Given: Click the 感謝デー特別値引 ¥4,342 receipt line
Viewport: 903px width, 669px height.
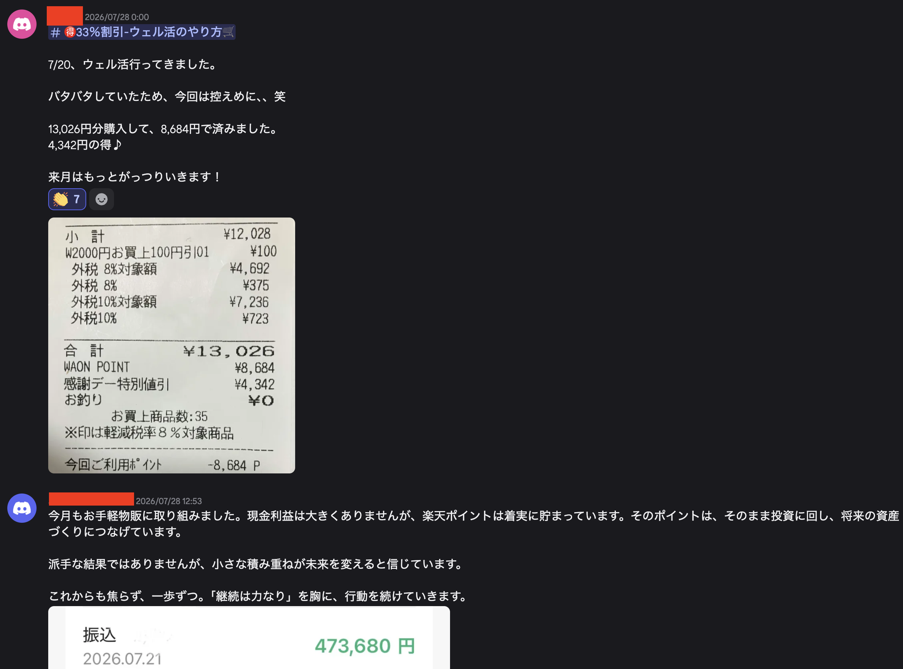Looking at the screenshot, I should coord(169,384).
